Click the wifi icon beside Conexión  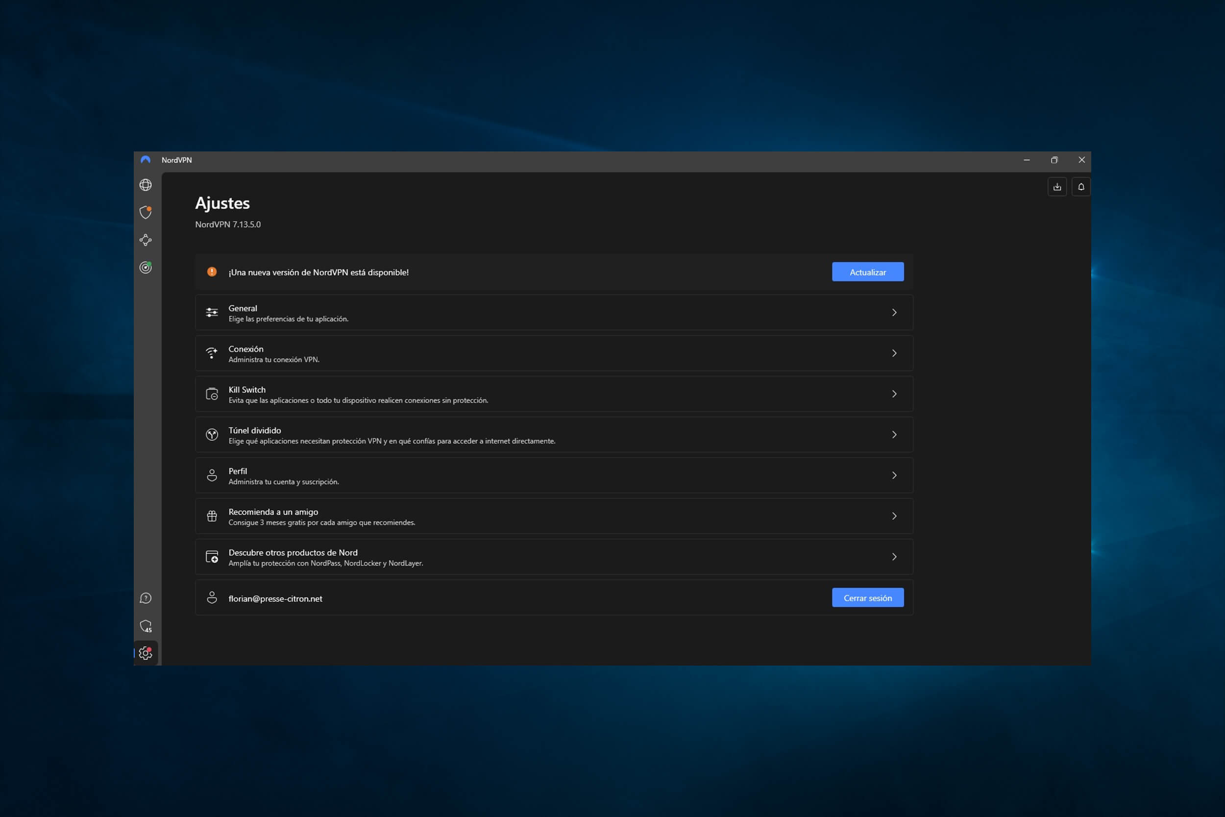pos(212,353)
